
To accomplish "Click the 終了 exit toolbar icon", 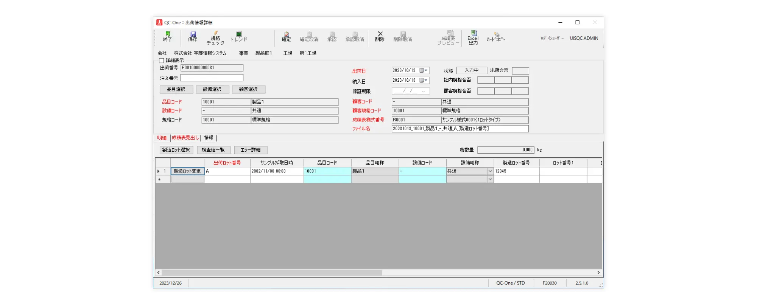I will [167, 37].
